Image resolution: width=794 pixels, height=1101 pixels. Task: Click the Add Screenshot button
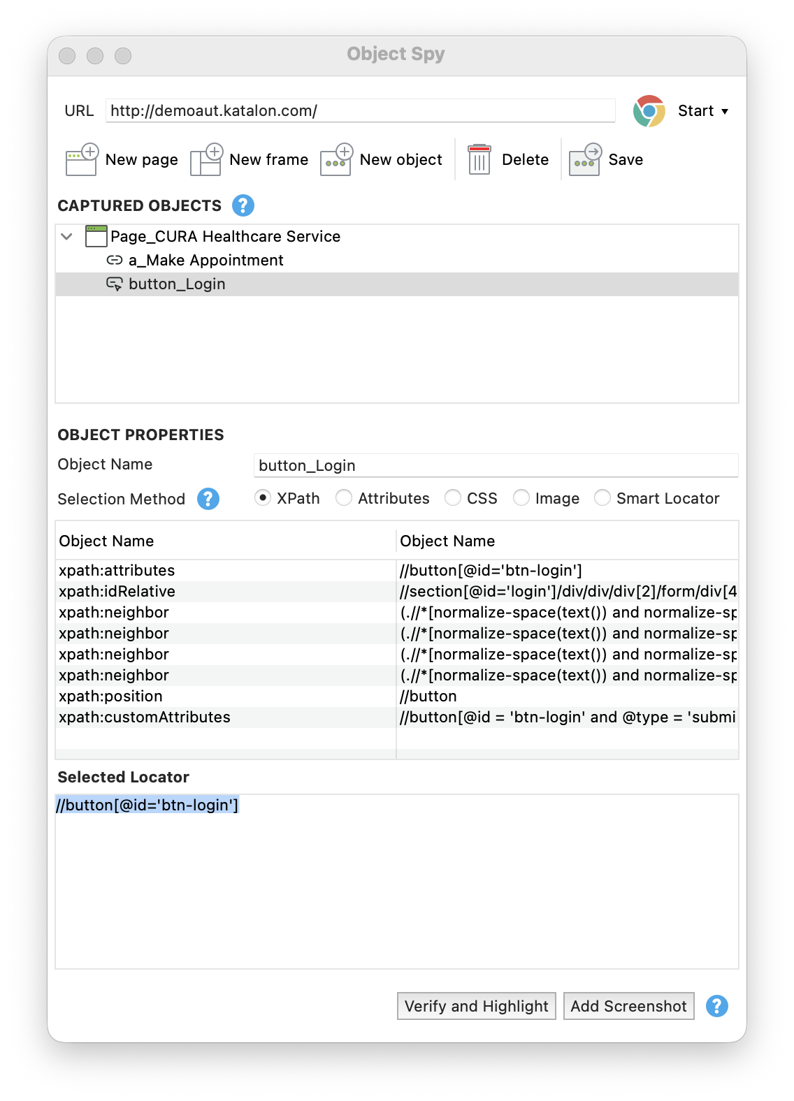point(629,1006)
